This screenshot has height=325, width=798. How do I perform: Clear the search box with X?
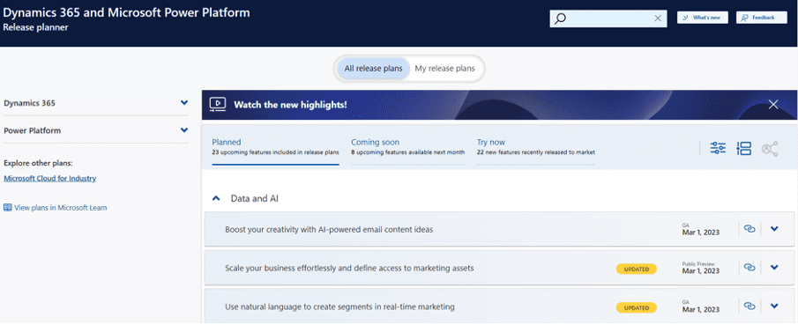658,18
